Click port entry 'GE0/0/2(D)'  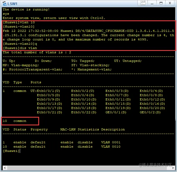tap(150, 112)
